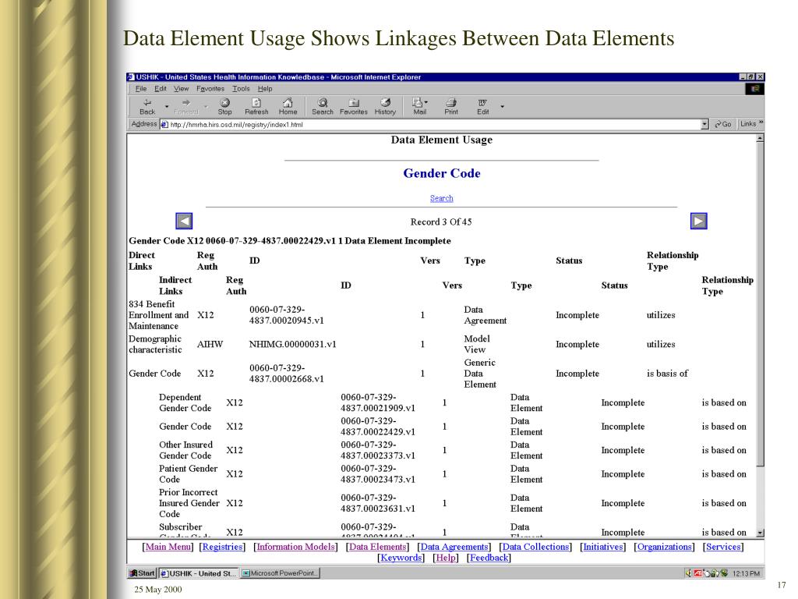Open the Information Models footer link
Viewport: 798px width, 599px height.
point(295,547)
